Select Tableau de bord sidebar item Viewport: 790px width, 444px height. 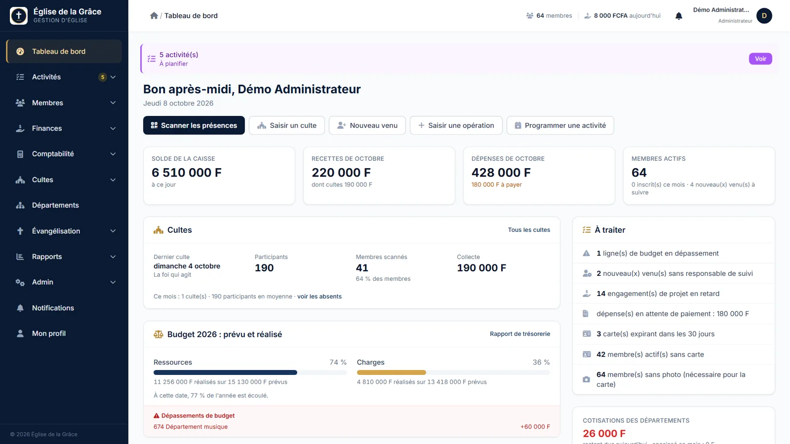[64, 51]
